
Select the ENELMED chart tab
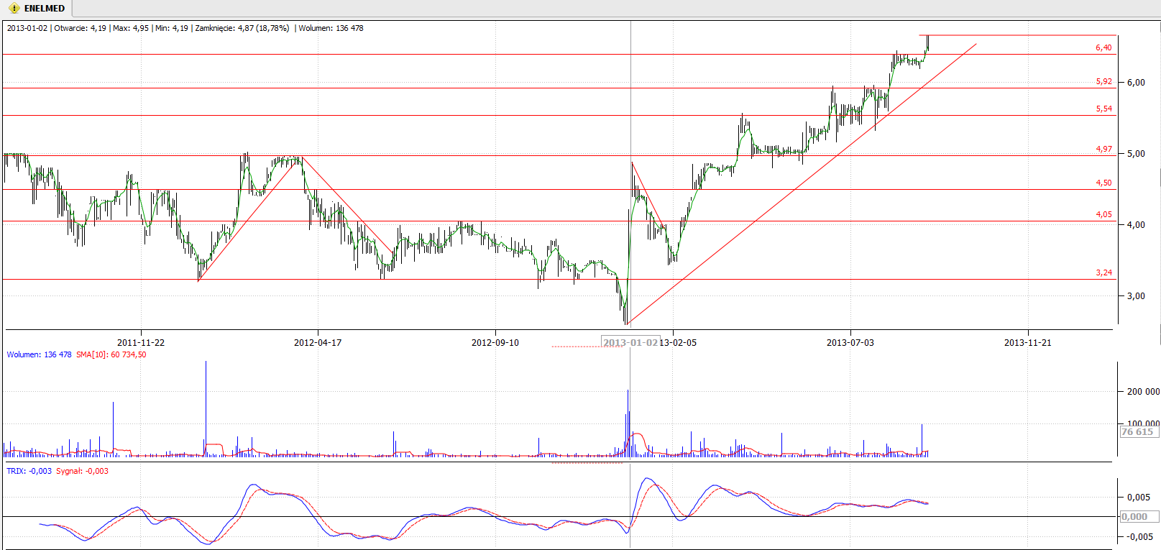(37, 9)
